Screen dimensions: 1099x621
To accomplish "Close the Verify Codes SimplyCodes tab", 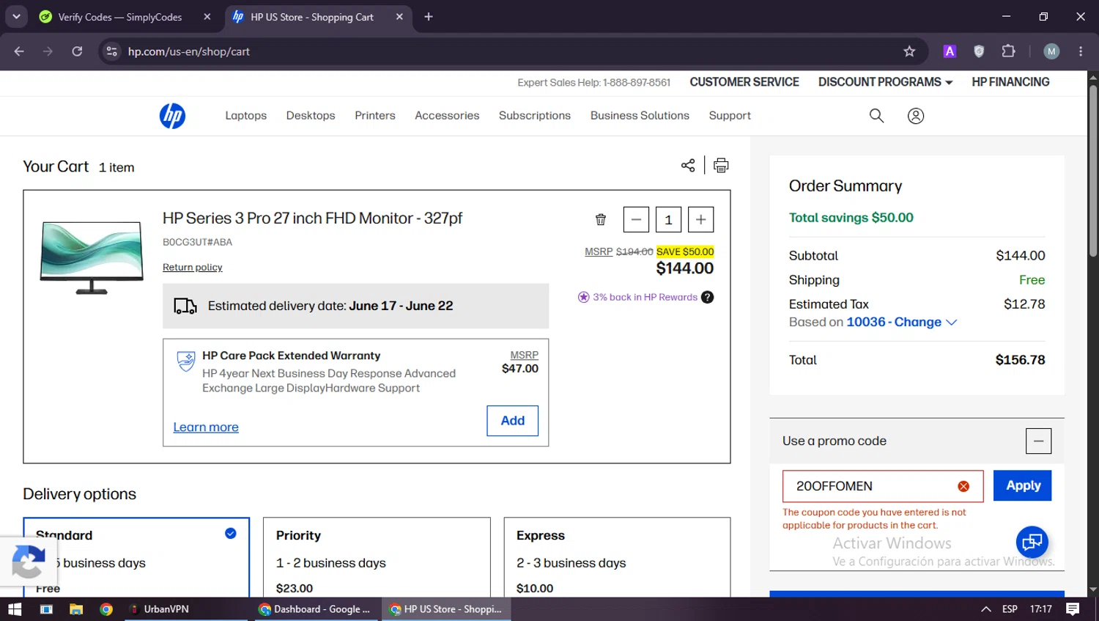I will [x=207, y=17].
